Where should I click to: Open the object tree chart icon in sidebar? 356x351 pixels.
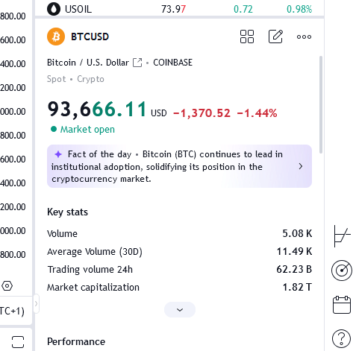(x=342, y=236)
